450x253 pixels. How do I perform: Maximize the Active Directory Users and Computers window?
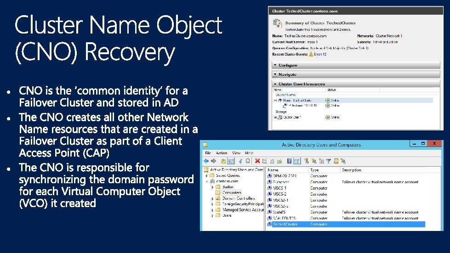tap(423, 143)
